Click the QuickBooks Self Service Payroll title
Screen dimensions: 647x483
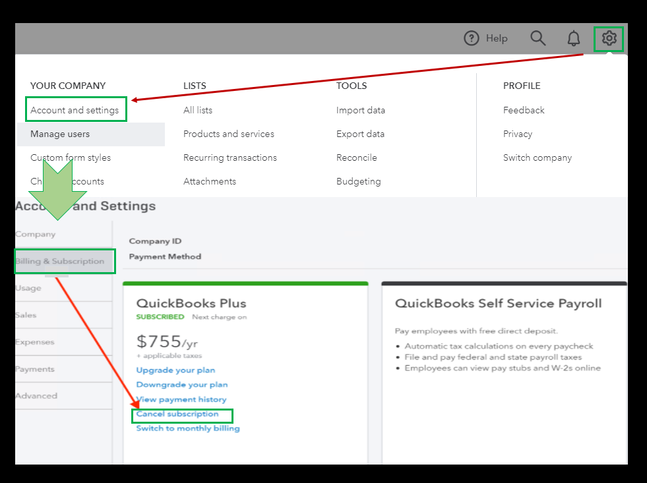[499, 303]
